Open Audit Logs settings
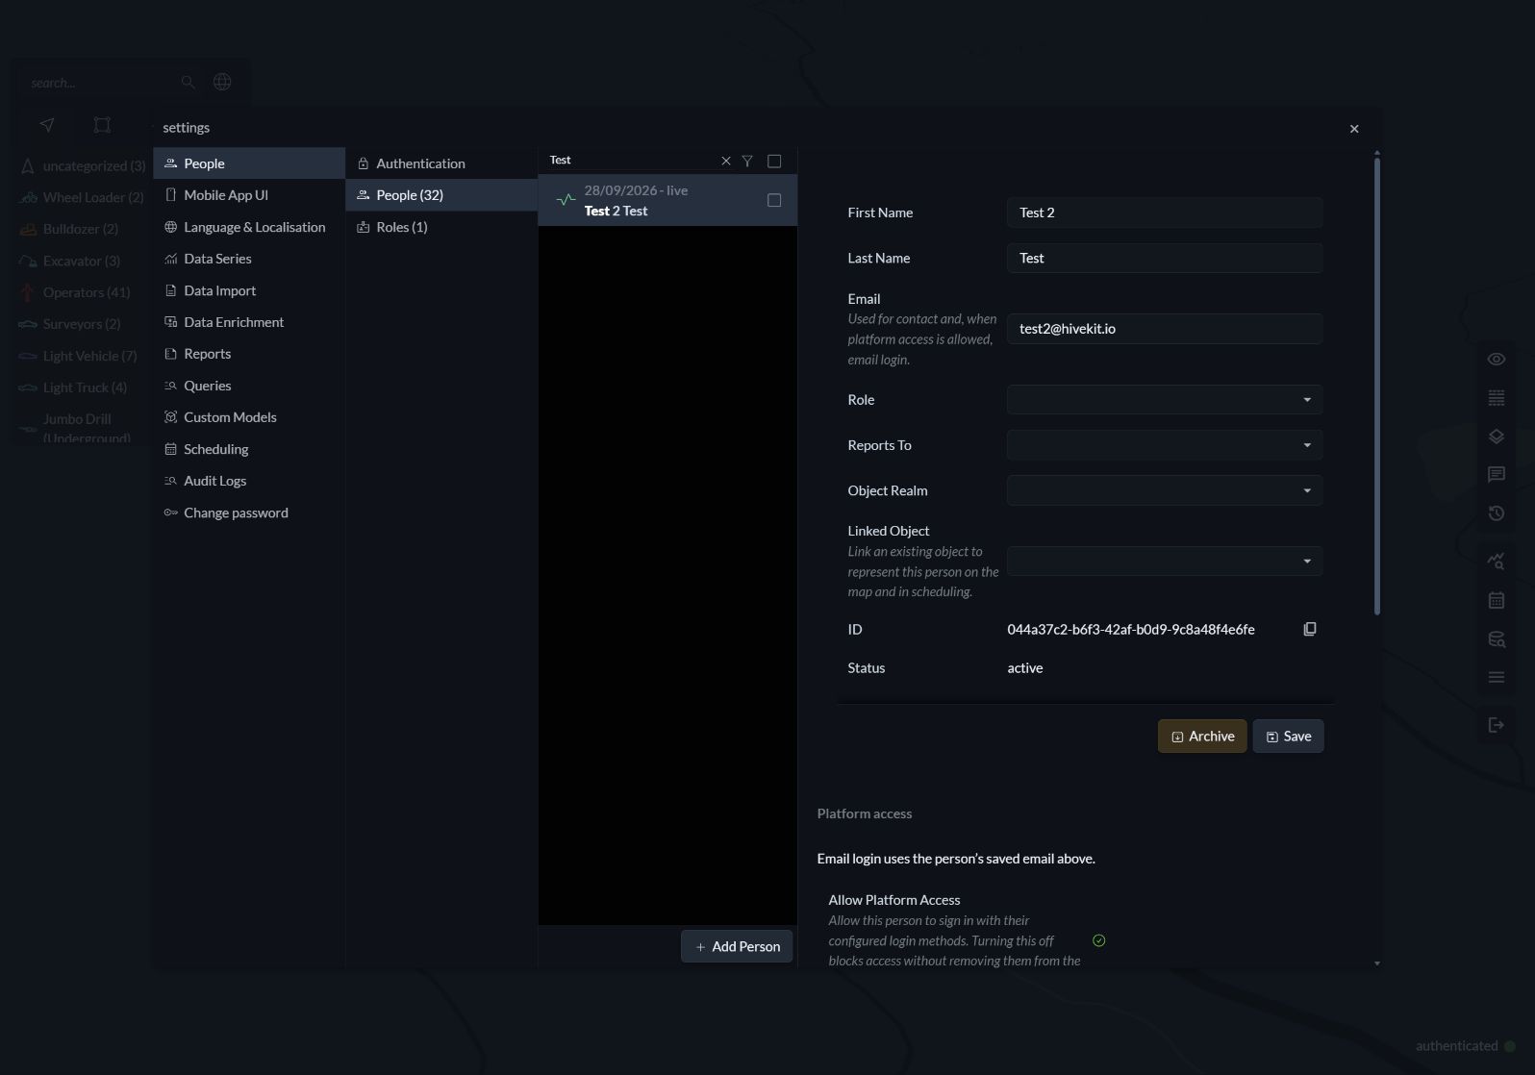The image size is (1535, 1075). 249,481
